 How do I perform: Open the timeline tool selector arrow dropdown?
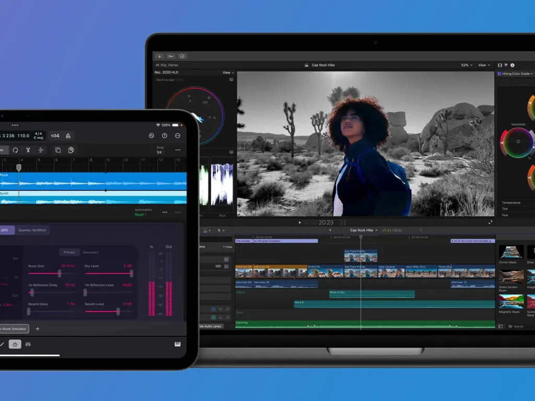221,230
